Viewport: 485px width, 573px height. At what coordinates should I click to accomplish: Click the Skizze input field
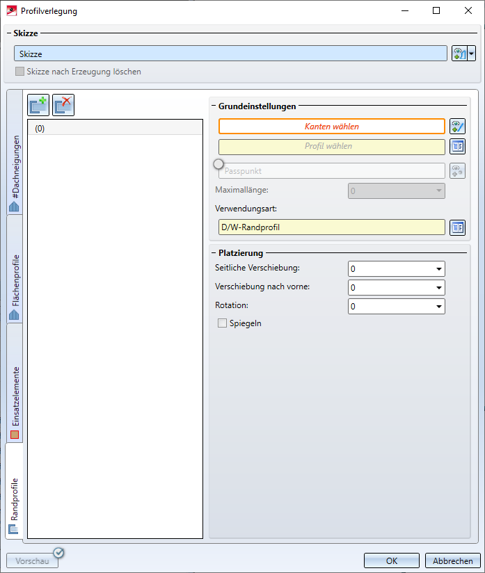[x=230, y=54]
